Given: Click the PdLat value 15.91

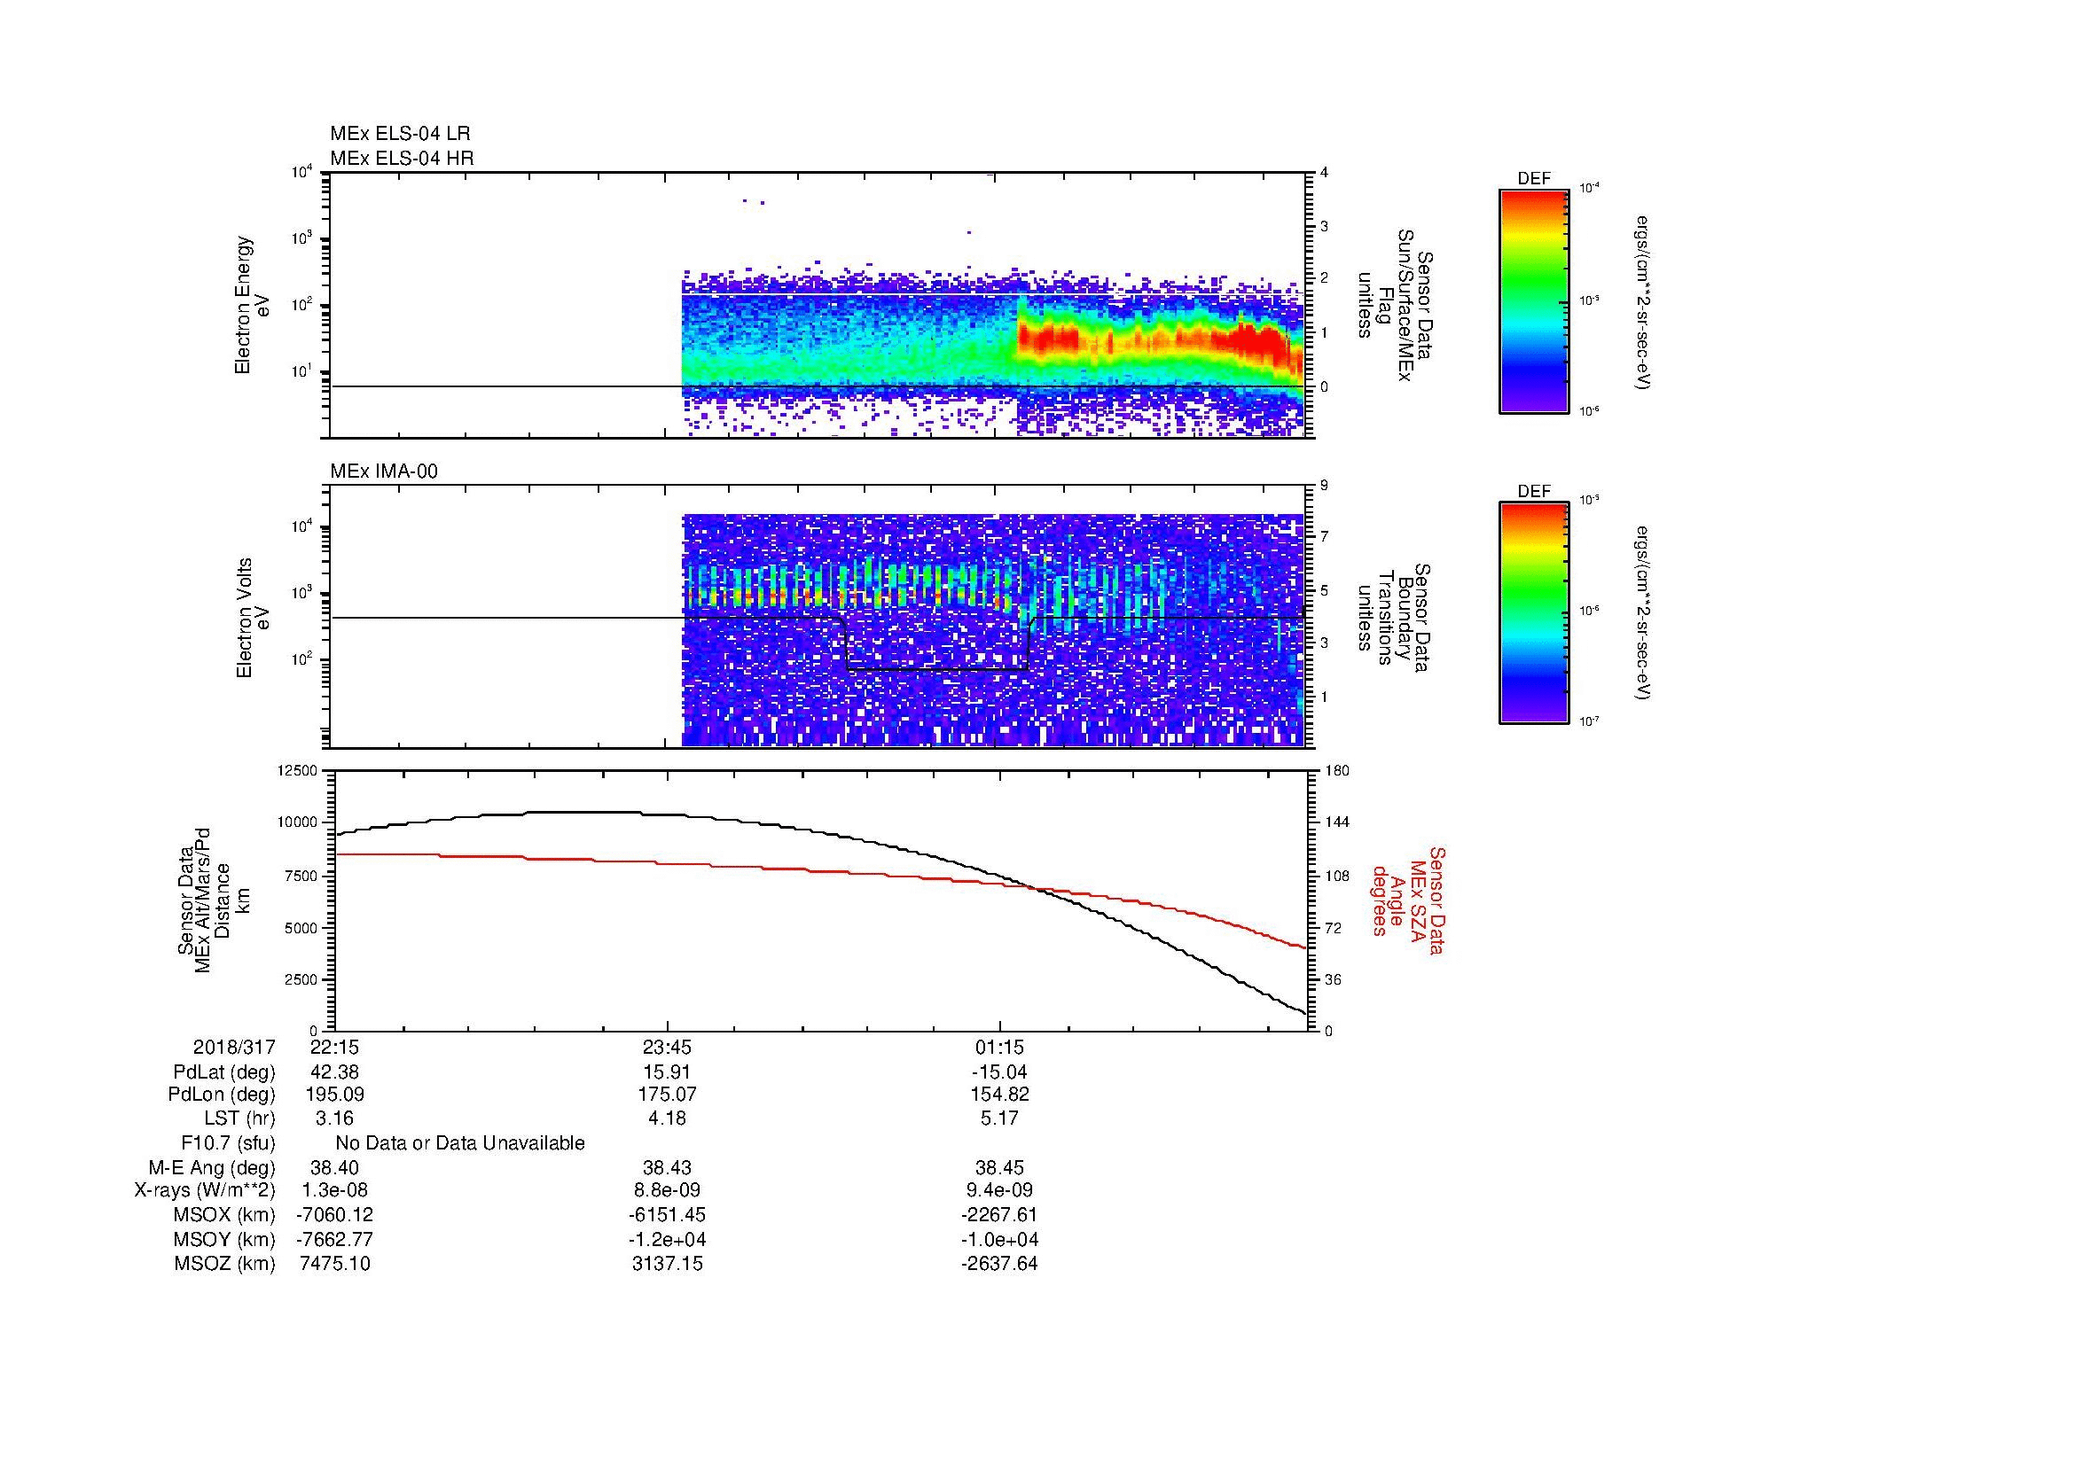Looking at the screenshot, I should tap(667, 1072).
